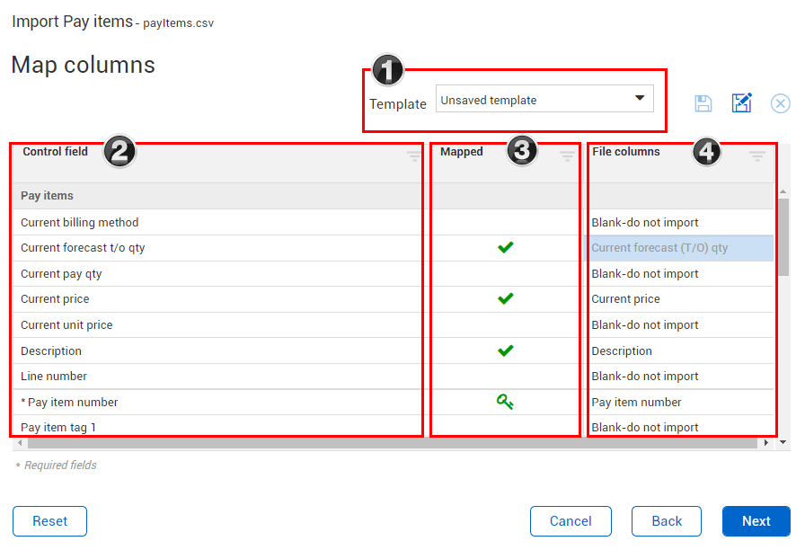This screenshot has height=550, width=805.
Task: Change Current billing method file column mapping
Action: point(679,222)
